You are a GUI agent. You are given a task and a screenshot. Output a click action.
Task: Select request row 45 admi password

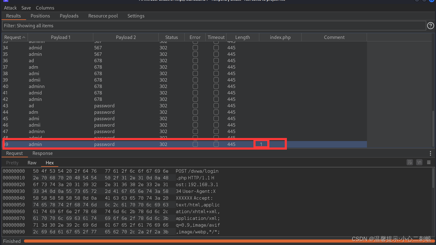184,119
